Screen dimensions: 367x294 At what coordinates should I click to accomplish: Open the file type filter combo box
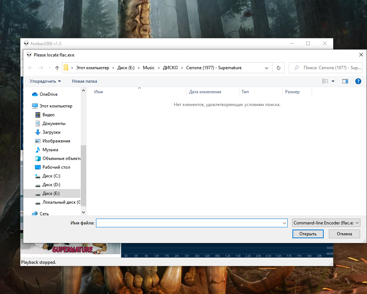coord(326,223)
